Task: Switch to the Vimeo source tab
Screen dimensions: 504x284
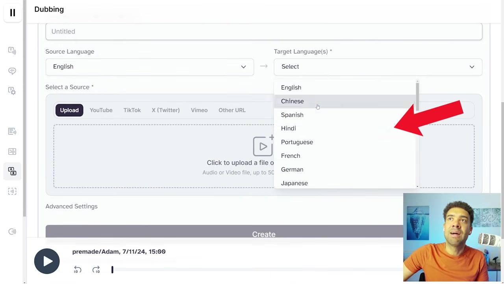Action: click(x=199, y=110)
